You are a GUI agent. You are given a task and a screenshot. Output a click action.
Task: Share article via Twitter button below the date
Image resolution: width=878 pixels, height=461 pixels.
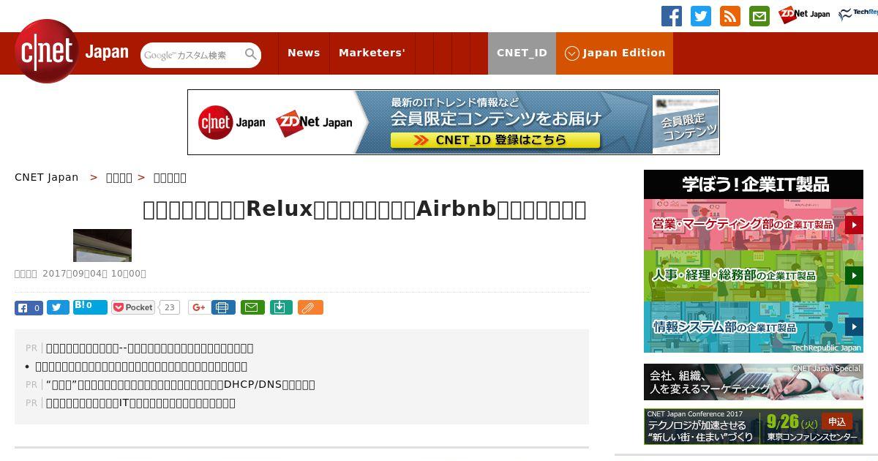pos(58,308)
